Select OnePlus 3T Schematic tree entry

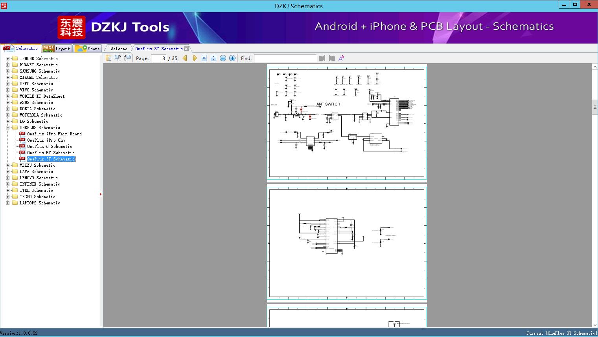point(51,159)
